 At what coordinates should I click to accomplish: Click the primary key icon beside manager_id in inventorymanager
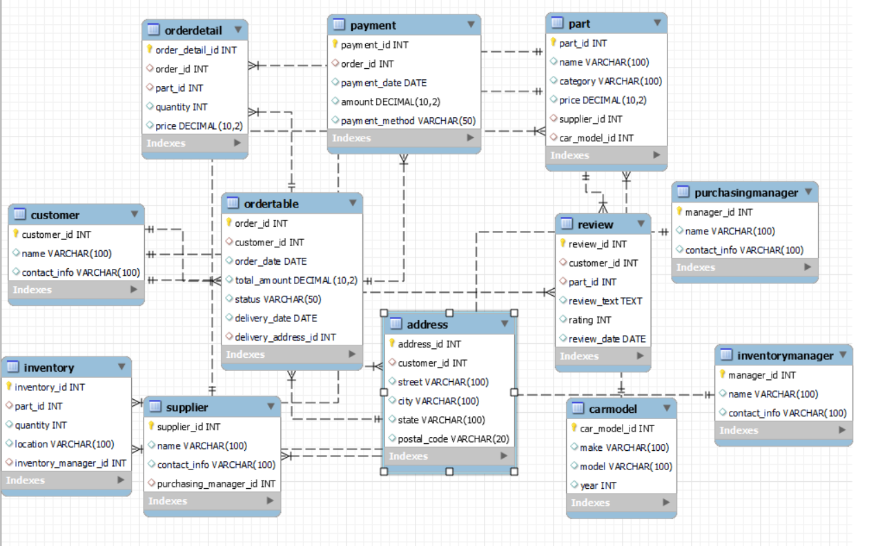723,375
